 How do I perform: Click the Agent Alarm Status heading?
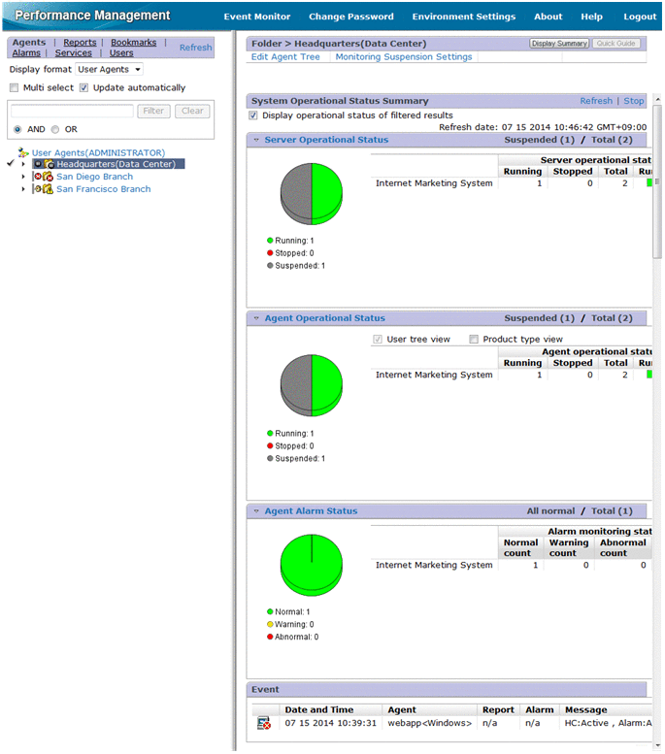pos(312,511)
